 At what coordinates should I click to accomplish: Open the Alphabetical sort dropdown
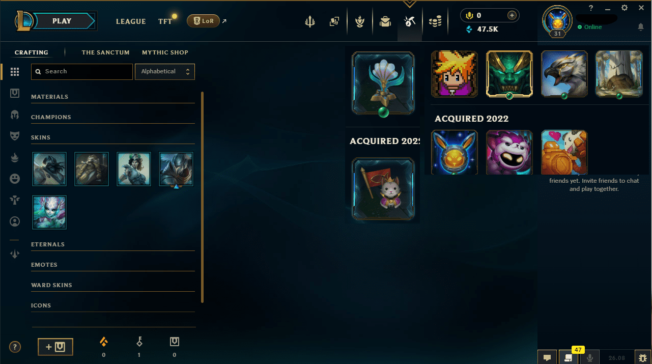point(165,72)
